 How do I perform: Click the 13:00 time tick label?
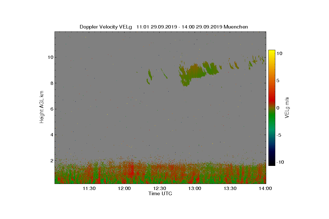[195, 188]
